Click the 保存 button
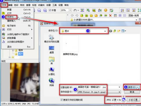 pos(132,87)
